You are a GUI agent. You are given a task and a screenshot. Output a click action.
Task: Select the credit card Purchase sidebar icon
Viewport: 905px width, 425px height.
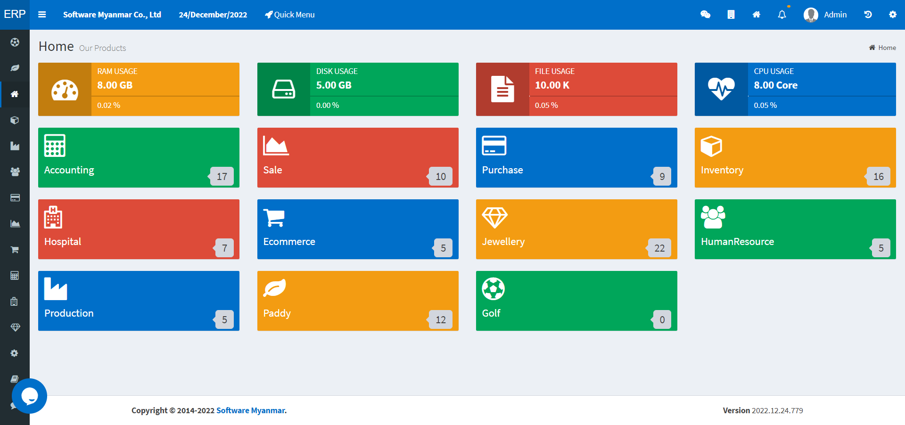coord(15,198)
